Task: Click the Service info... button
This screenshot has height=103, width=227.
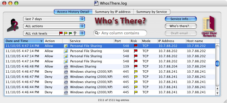Action: pyautogui.click(x=181, y=19)
